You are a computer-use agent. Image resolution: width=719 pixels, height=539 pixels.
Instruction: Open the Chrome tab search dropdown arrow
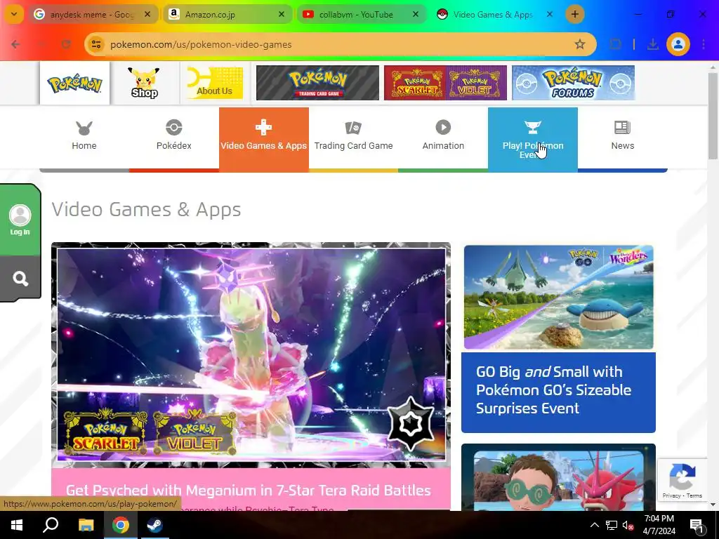point(14,14)
